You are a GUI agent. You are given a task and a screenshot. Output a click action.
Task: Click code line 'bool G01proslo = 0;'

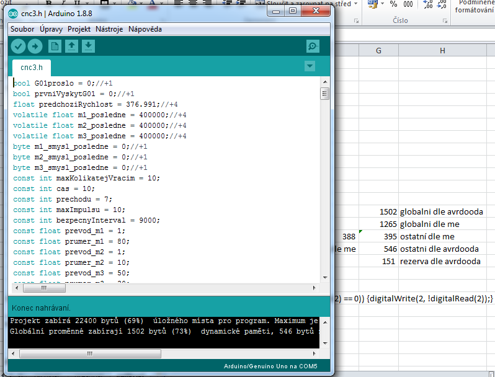coord(63,83)
